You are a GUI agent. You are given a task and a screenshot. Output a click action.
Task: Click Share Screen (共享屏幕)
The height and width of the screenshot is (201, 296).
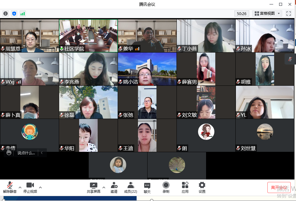tap(93, 187)
